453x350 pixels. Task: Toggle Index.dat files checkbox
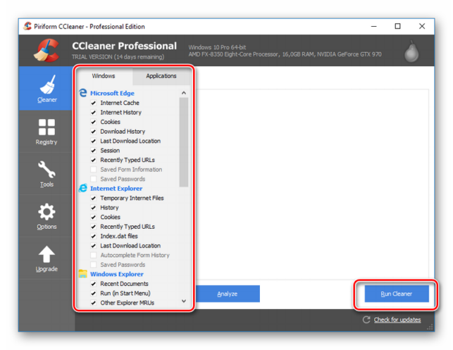coord(93,236)
